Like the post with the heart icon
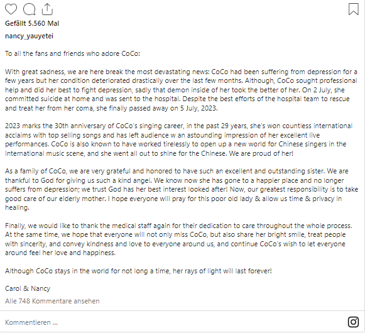The width and height of the screenshot is (365, 333). tap(11, 9)
